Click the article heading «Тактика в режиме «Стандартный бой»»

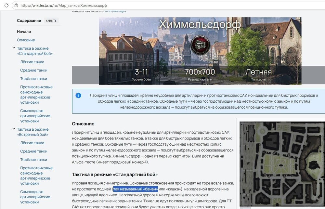click(x=115, y=175)
